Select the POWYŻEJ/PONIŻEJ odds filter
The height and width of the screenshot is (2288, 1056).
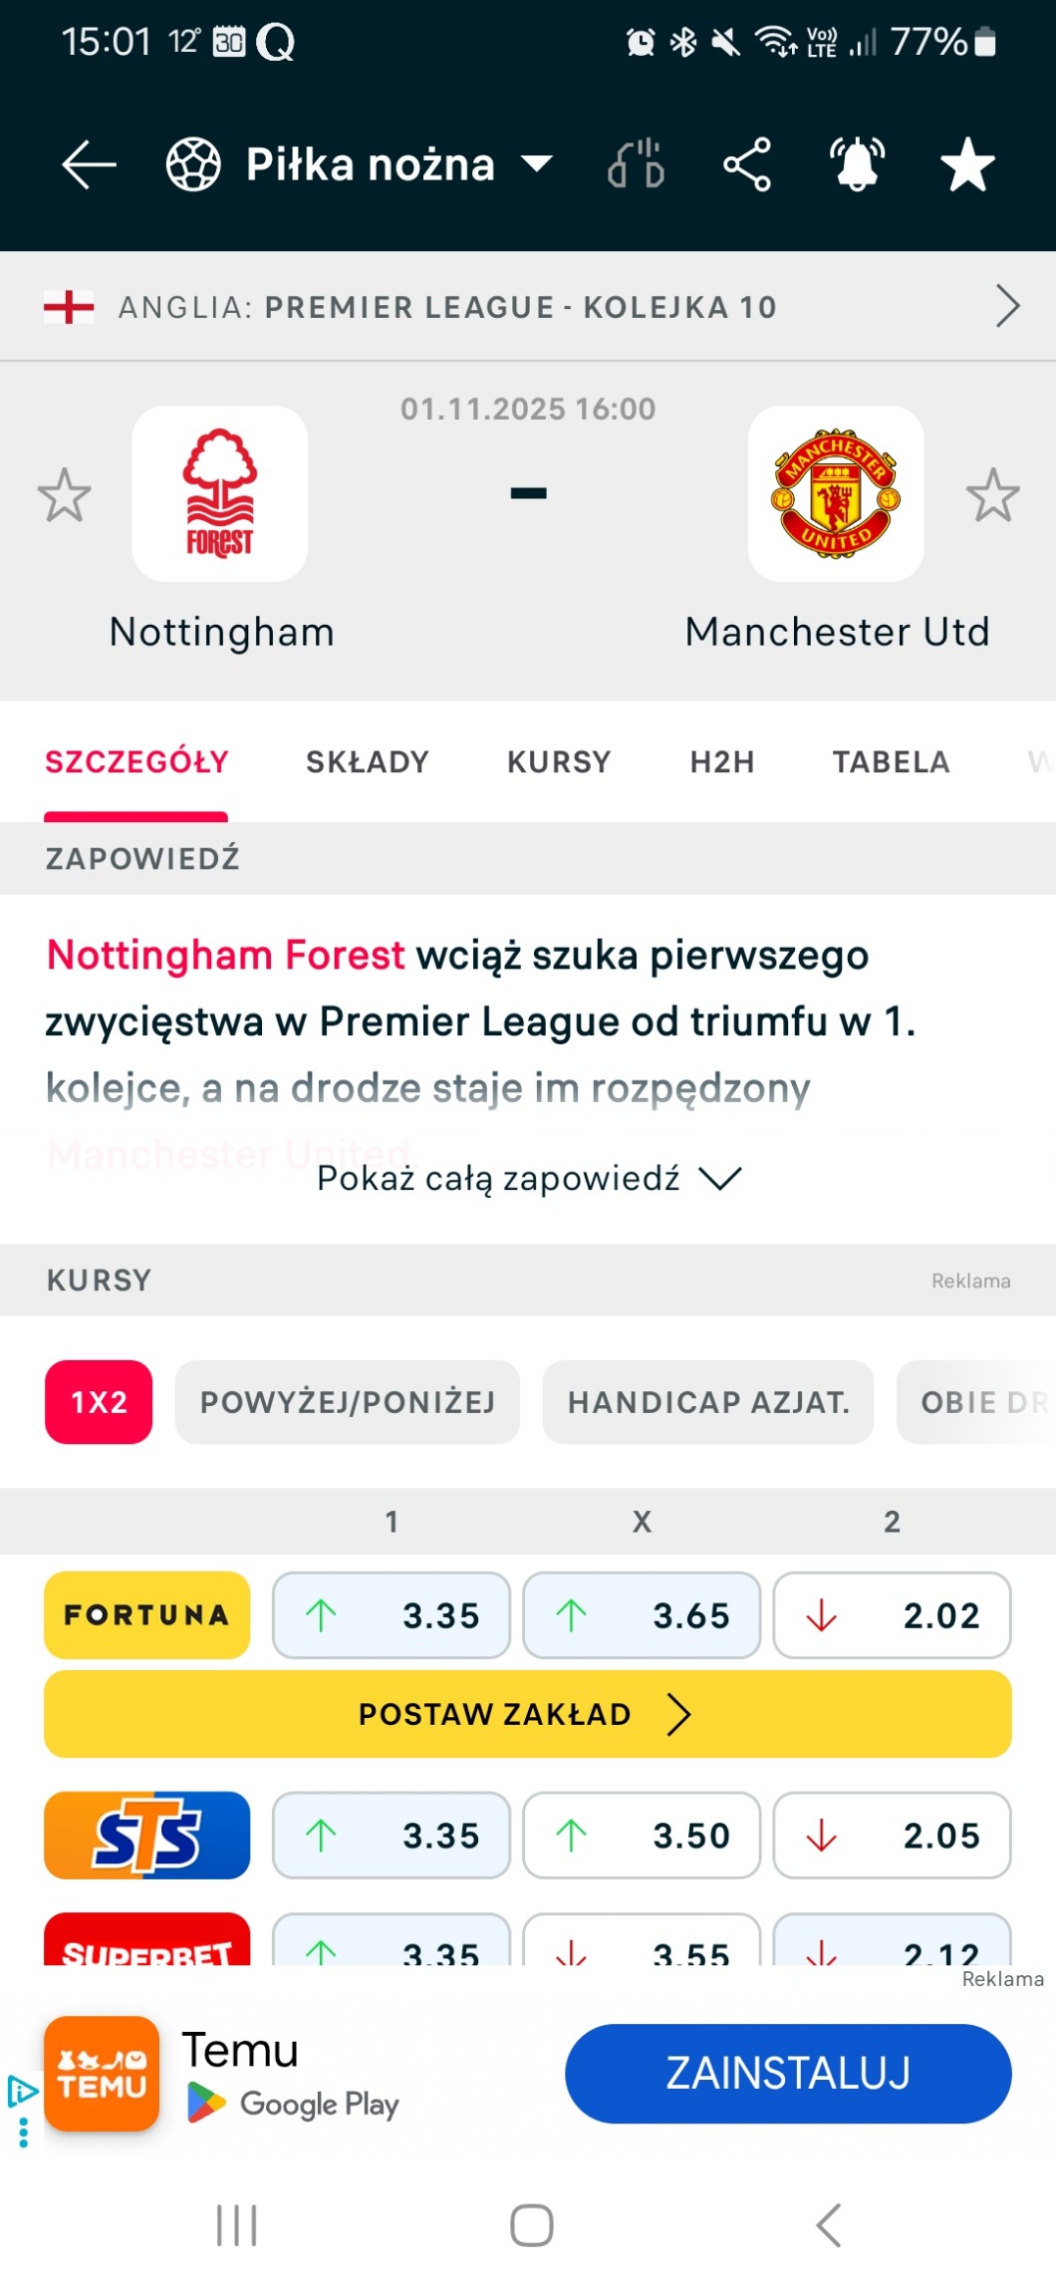click(x=348, y=1402)
